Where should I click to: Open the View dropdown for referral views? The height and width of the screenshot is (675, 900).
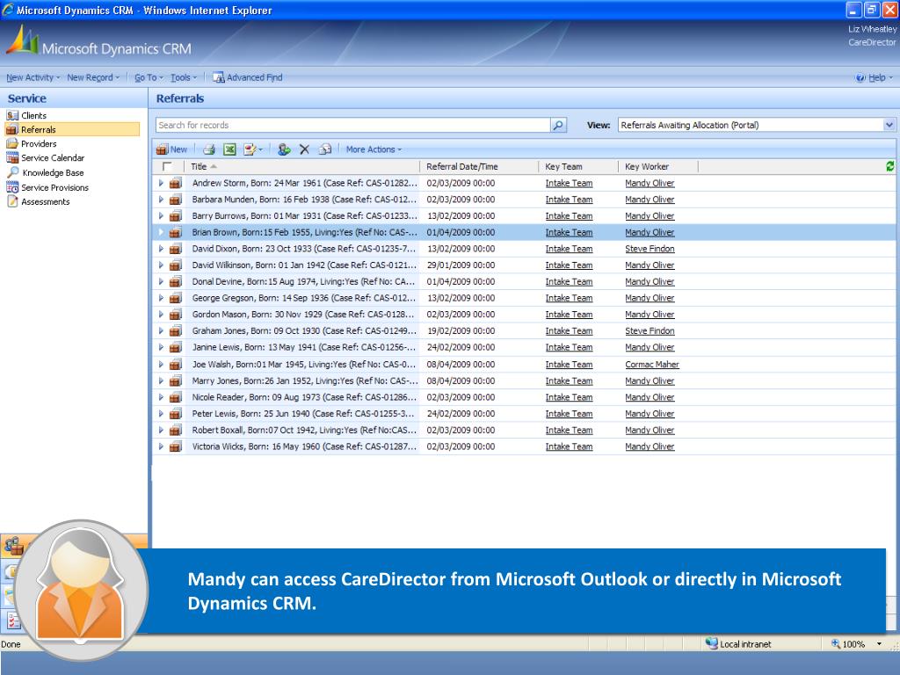889,125
